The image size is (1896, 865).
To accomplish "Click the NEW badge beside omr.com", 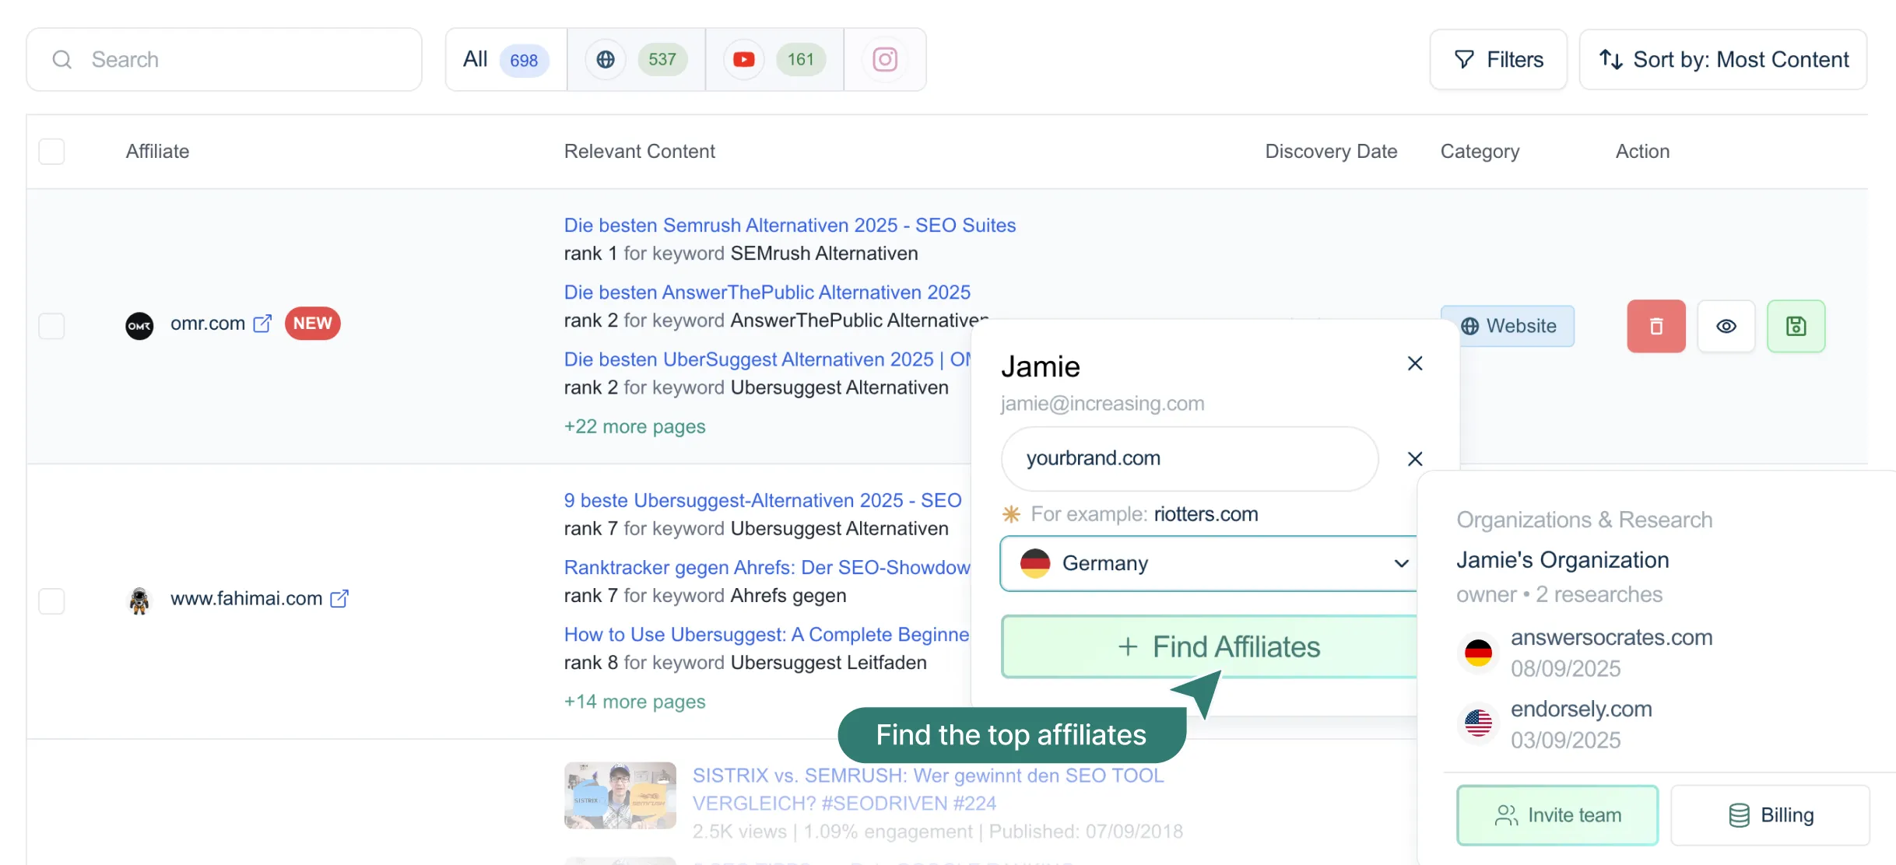I will 312,324.
